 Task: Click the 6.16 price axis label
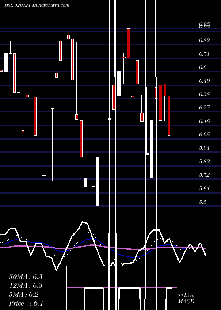(x=204, y=121)
